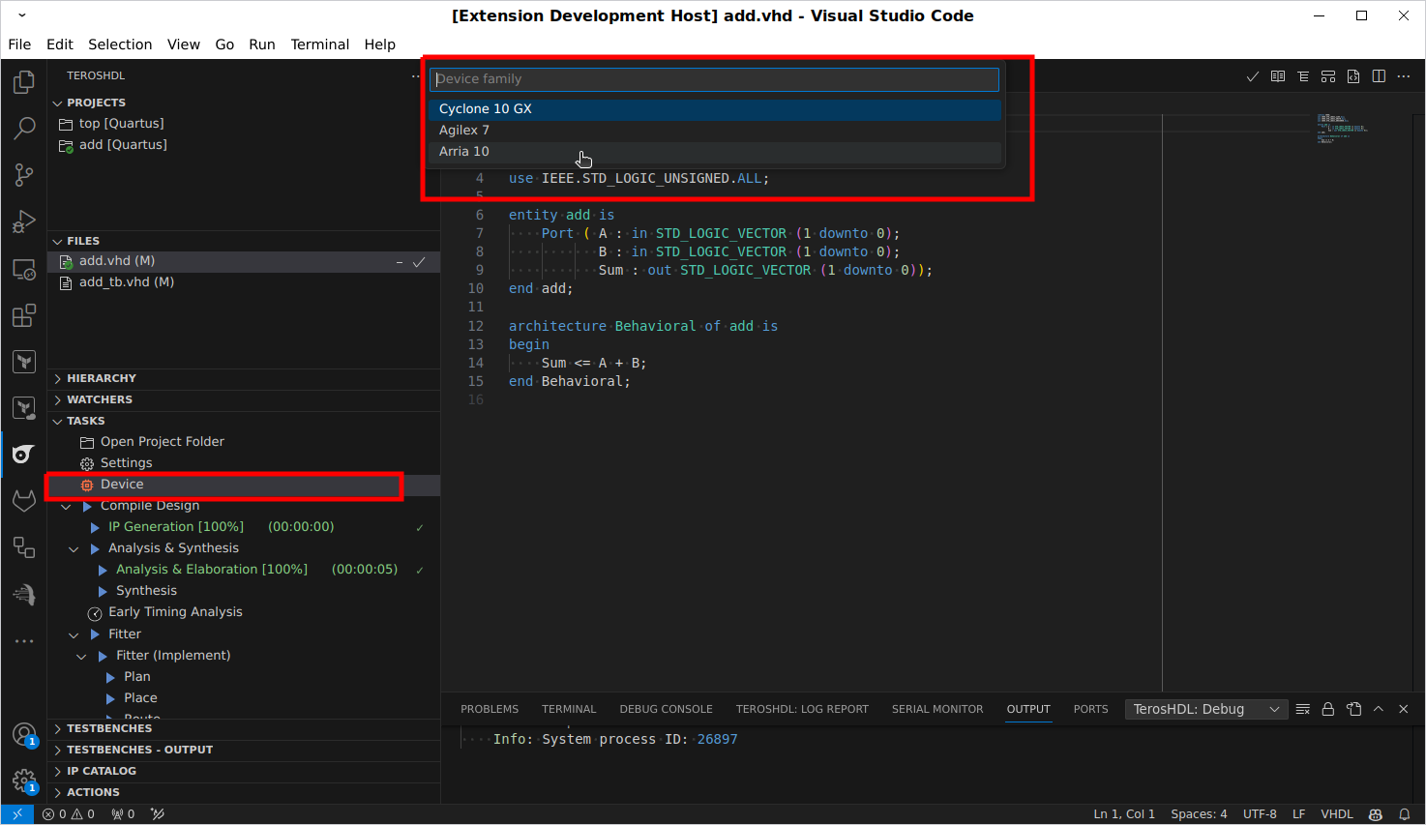
Task: Collapse the Fitter (Implement) node
Action: 81,656
